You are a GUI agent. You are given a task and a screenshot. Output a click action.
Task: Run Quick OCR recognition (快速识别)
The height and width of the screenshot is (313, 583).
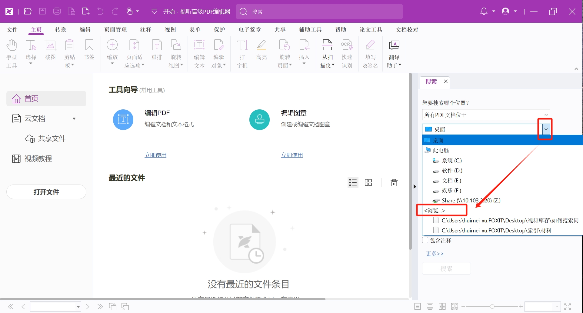347,54
